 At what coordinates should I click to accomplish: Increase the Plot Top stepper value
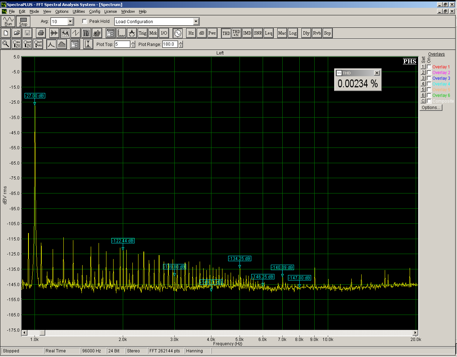click(133, 42)
